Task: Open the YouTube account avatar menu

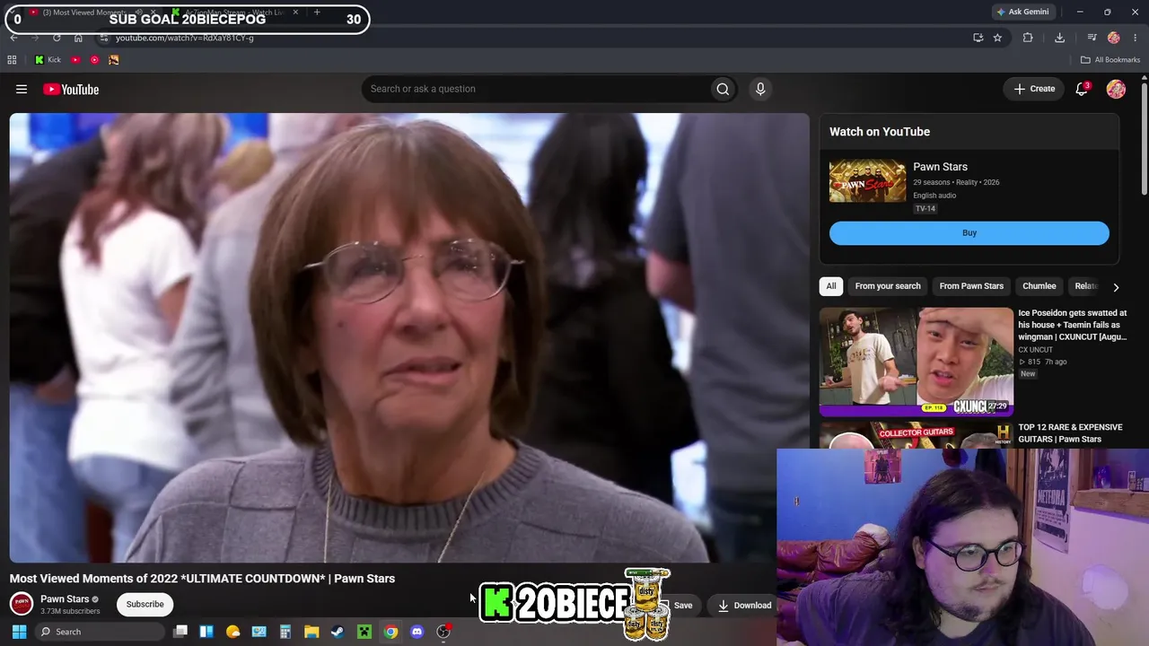Action: pyautogui.click(x=1116, y=89)
